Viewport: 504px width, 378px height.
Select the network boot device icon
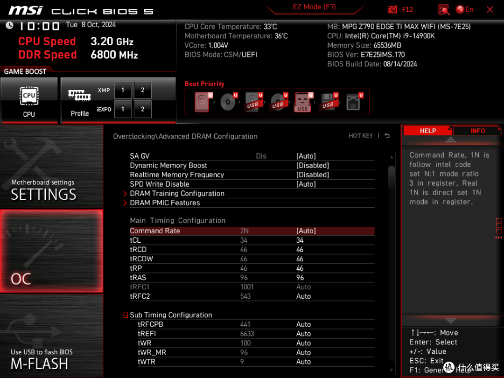click(354, 102)
